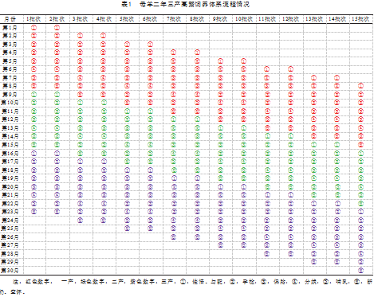
Task: Select the red circled symbol in row 第7月 under 14批次
Action: 337,78
